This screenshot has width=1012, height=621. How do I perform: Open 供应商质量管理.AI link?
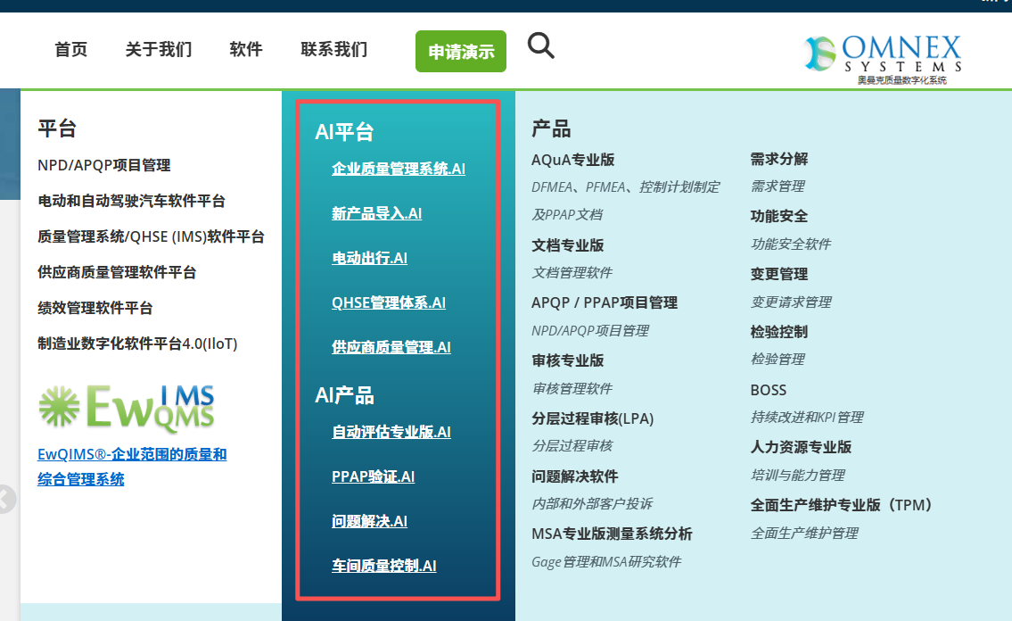391,347
